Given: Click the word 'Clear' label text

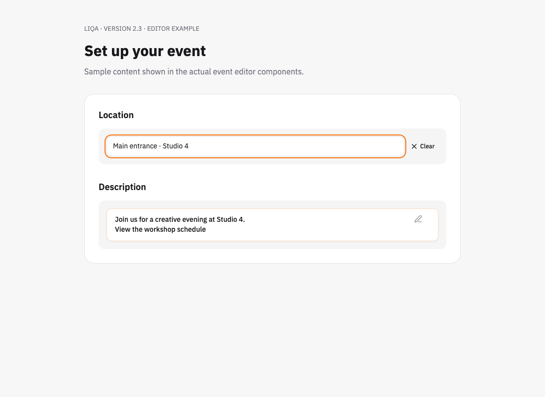Looking at the screenshot, I should (x=427, y=146).
